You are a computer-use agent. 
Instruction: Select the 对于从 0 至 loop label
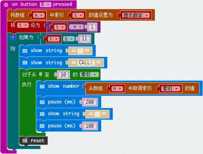pyautogui.click(x=36, y=74)
